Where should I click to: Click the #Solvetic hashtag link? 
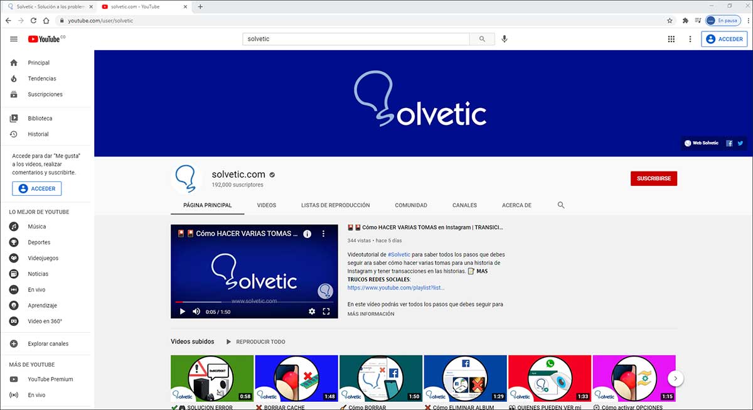tap(399, 254)
